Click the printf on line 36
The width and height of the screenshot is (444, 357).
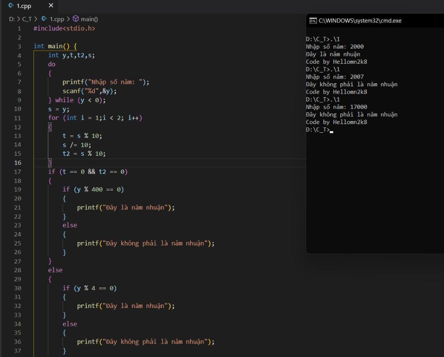146,342
